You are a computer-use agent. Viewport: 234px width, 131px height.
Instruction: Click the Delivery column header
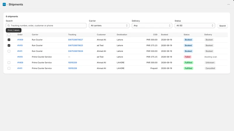tap(208, 35)
